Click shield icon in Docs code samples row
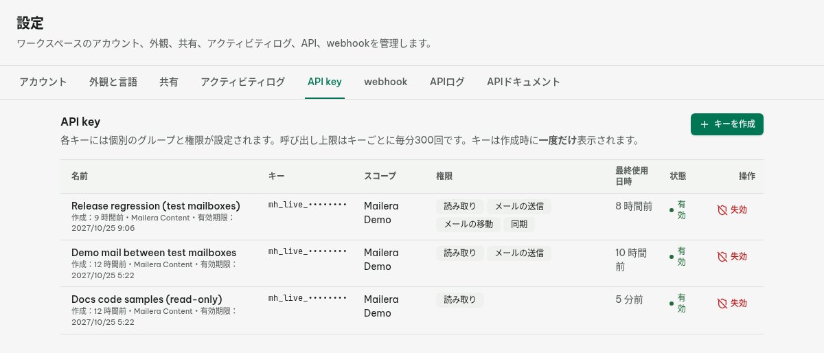This screenshot has height=353, width=824. pos(722,303)
